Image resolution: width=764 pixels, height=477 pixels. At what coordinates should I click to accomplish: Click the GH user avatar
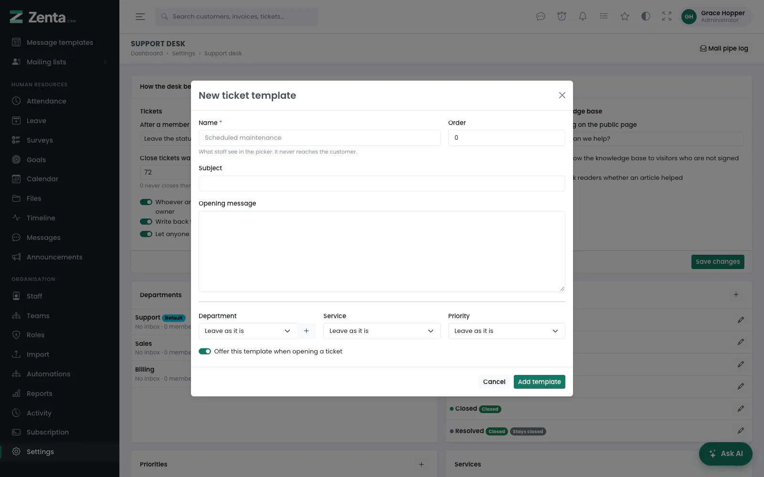point(689,17)
